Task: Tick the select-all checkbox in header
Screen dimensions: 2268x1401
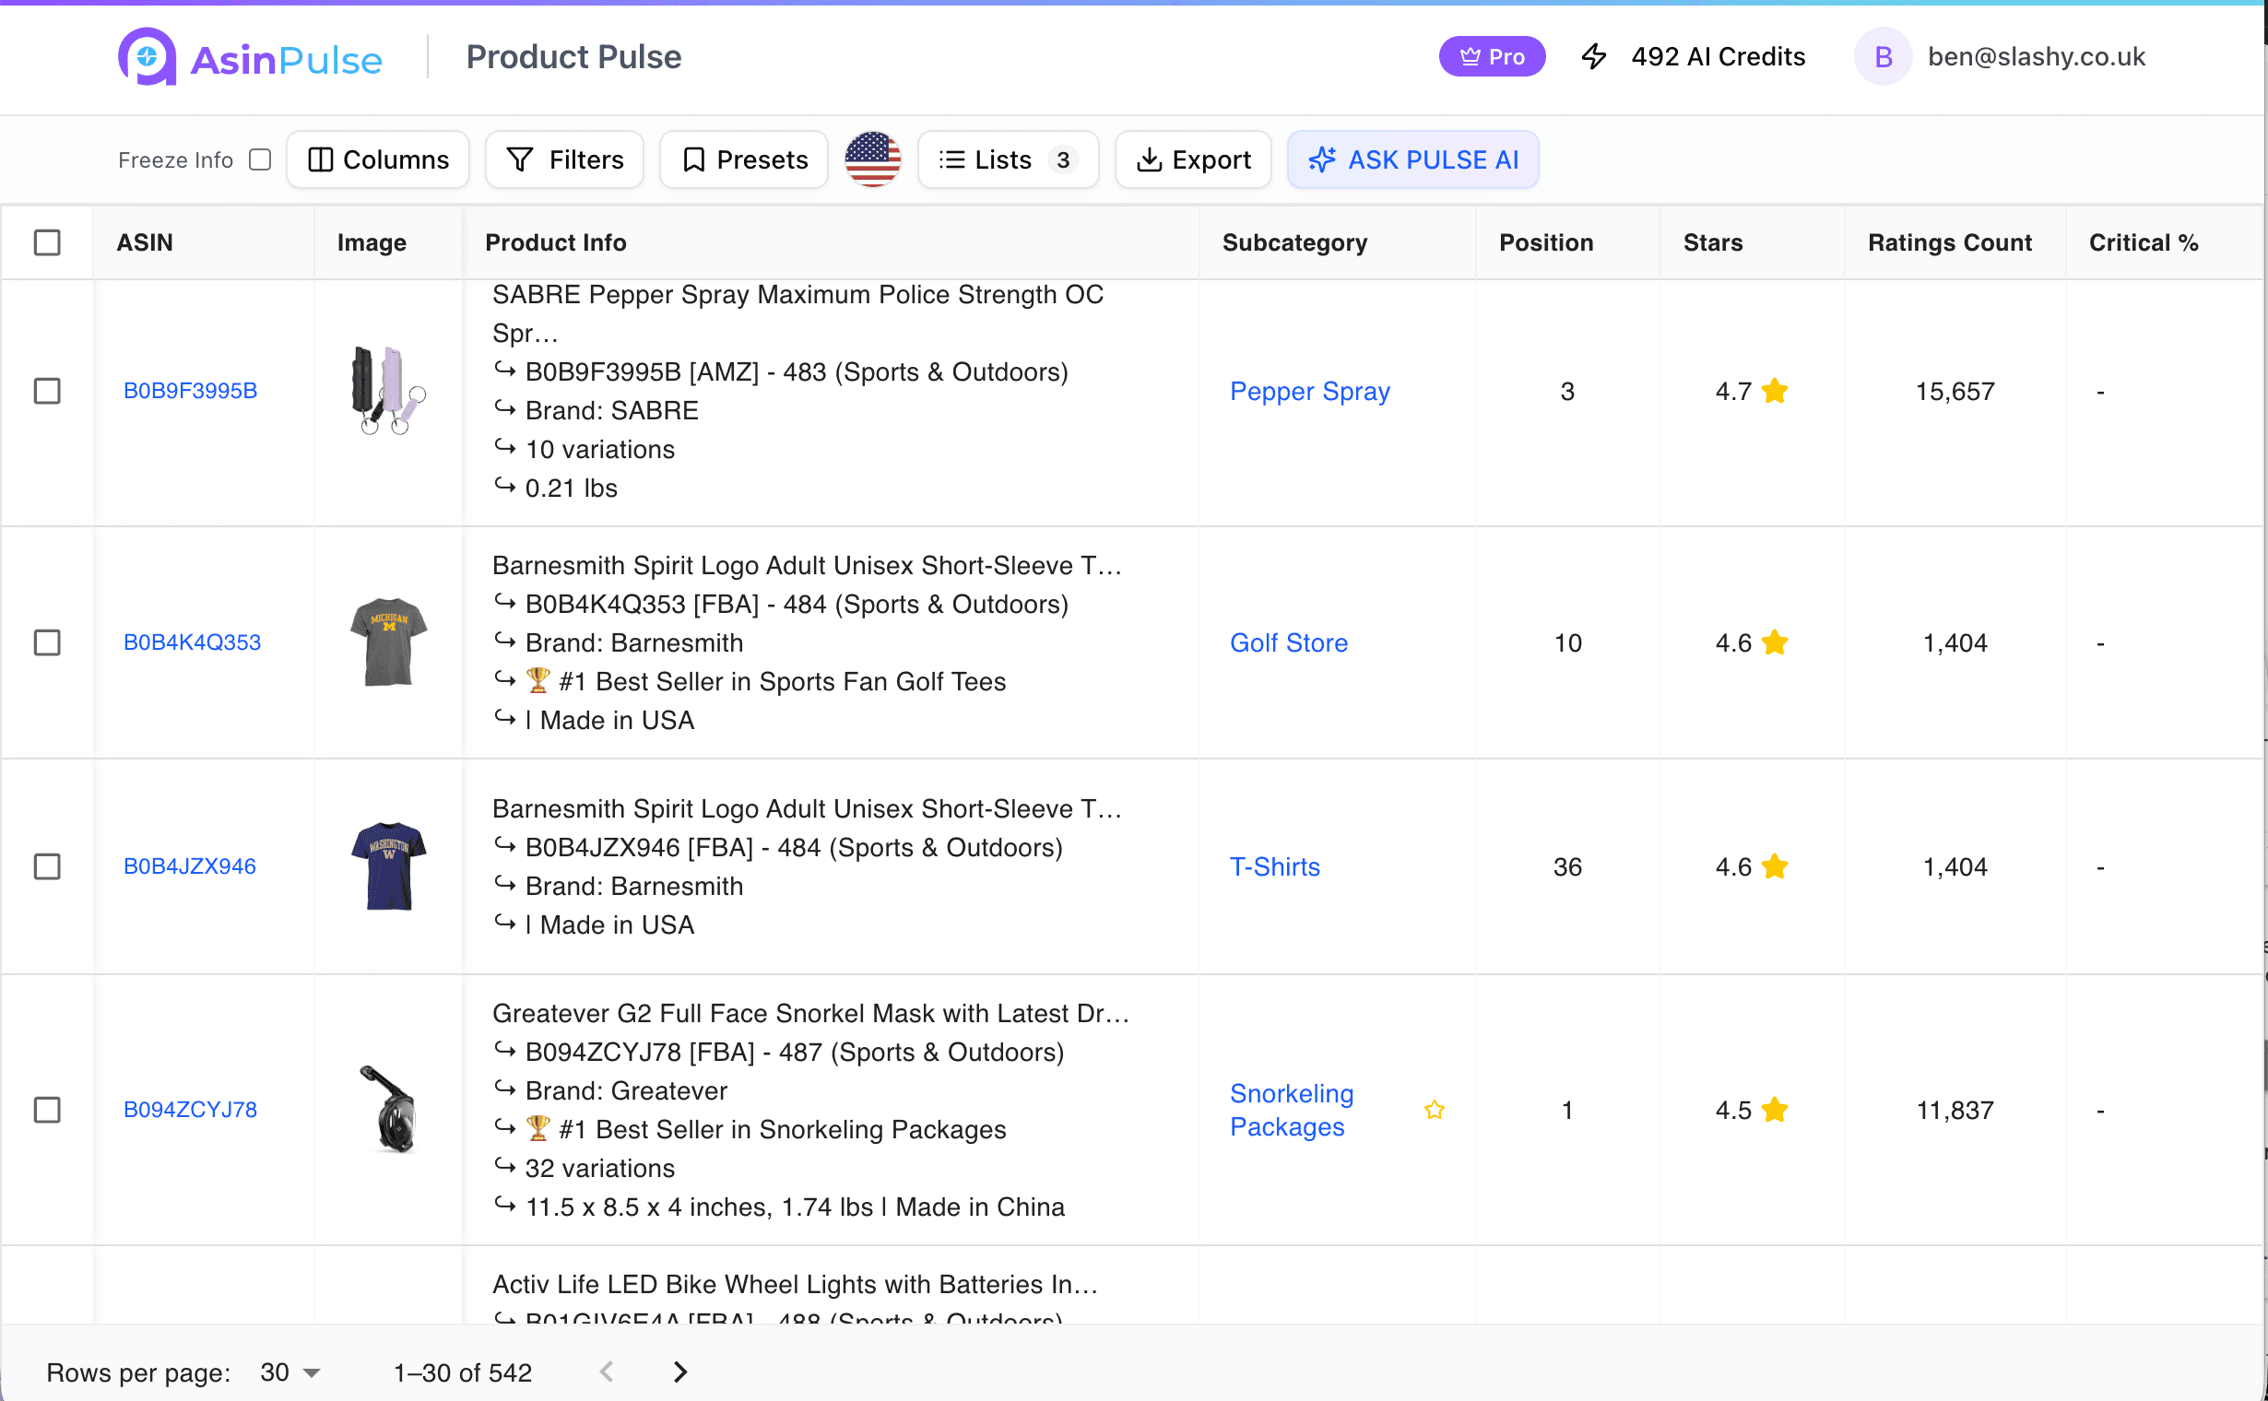Action: 47,242
